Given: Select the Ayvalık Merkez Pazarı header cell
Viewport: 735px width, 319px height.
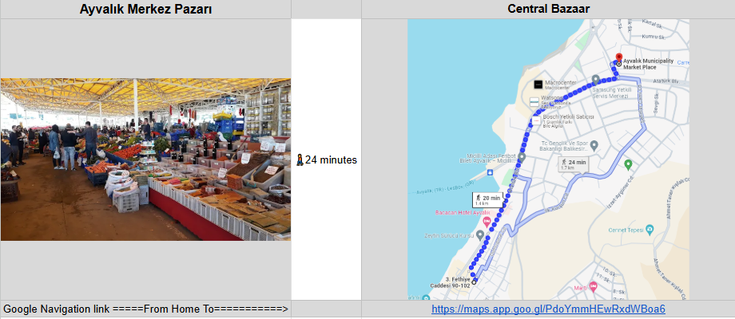Looking at the screenshot, I should [x=145, y=10].
